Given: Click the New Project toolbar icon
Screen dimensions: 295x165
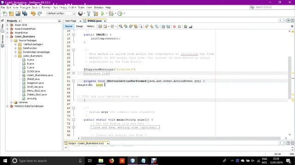Looking at the screenshot, I should (x=11, y=13).
